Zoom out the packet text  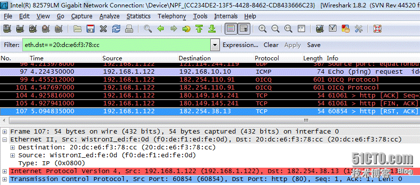(x=276, y=29)
